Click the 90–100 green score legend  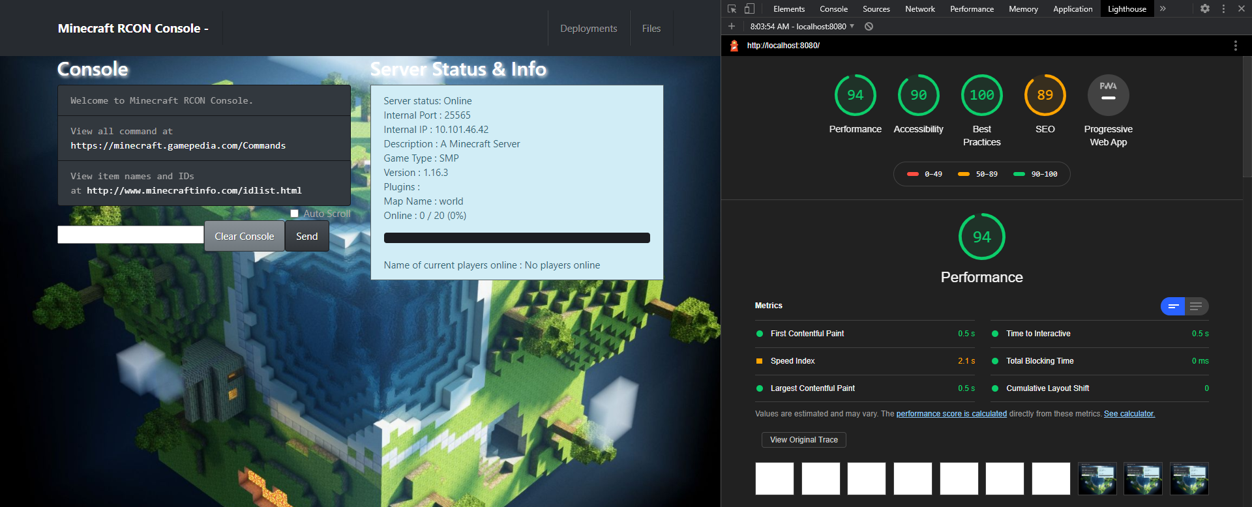1035,174
